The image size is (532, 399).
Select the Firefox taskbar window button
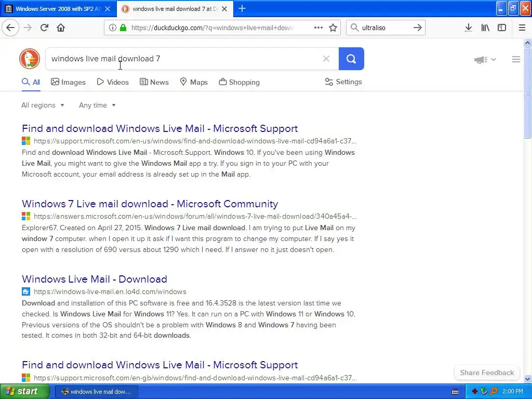coord(96,392)
